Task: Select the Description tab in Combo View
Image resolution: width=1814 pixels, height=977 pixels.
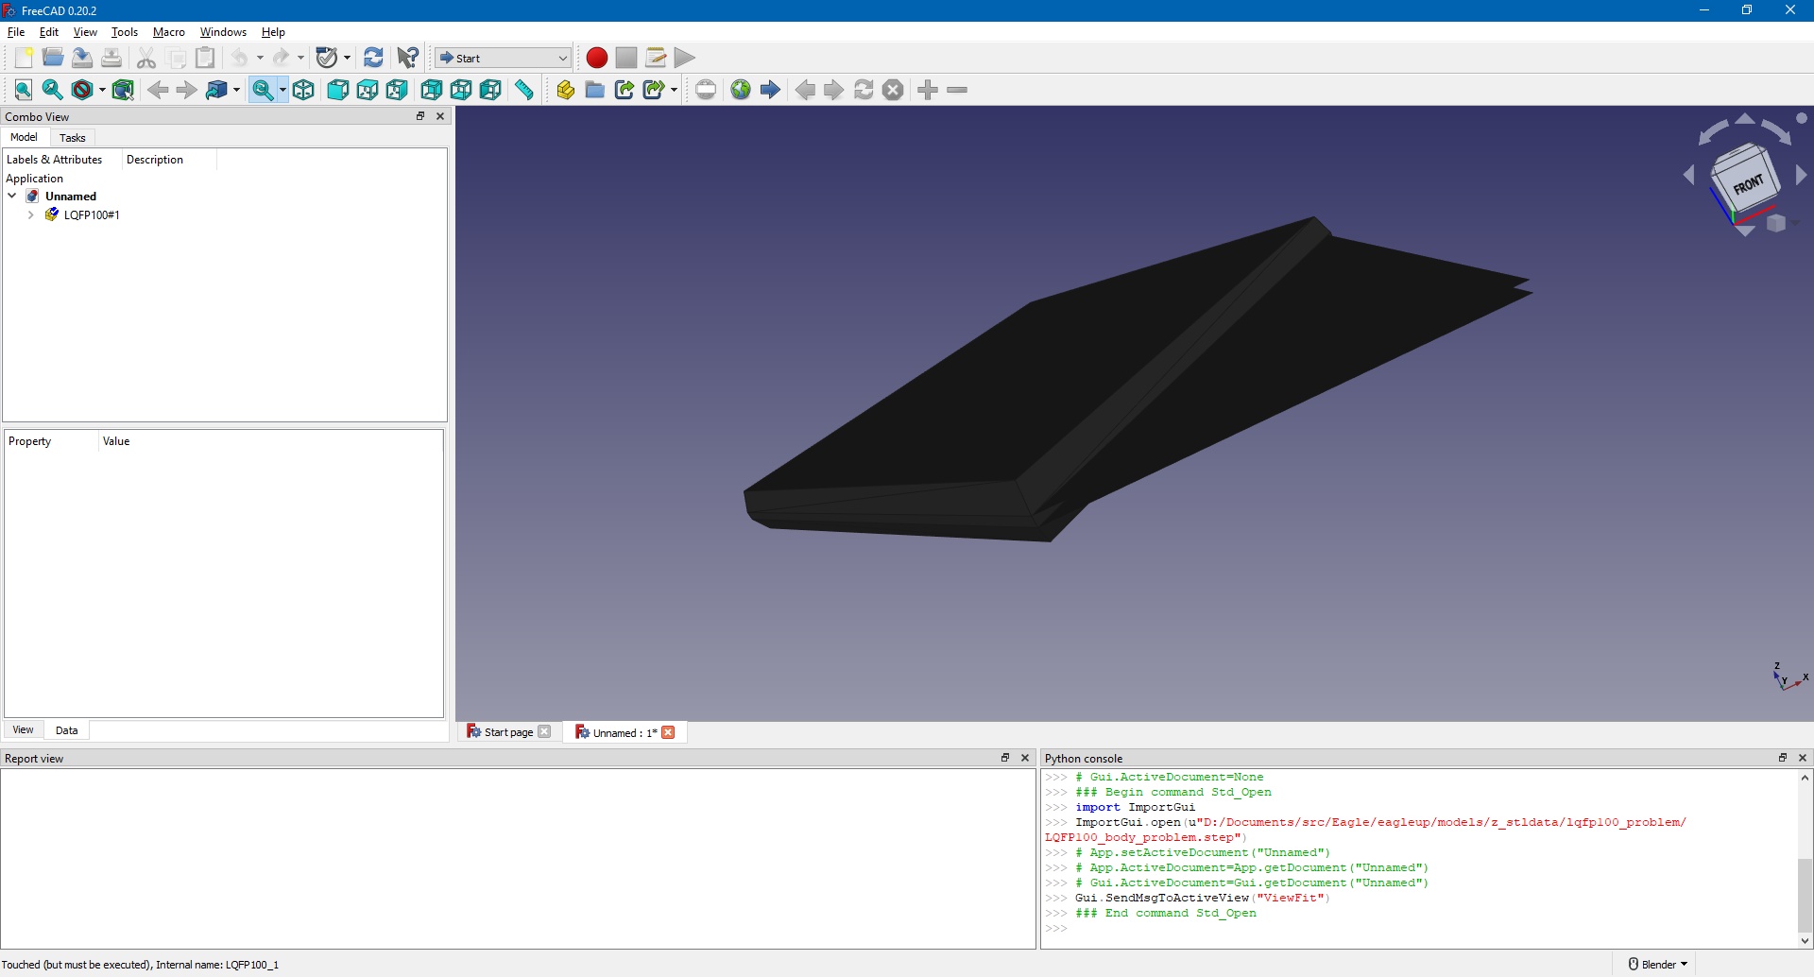Action: point(154,159)
